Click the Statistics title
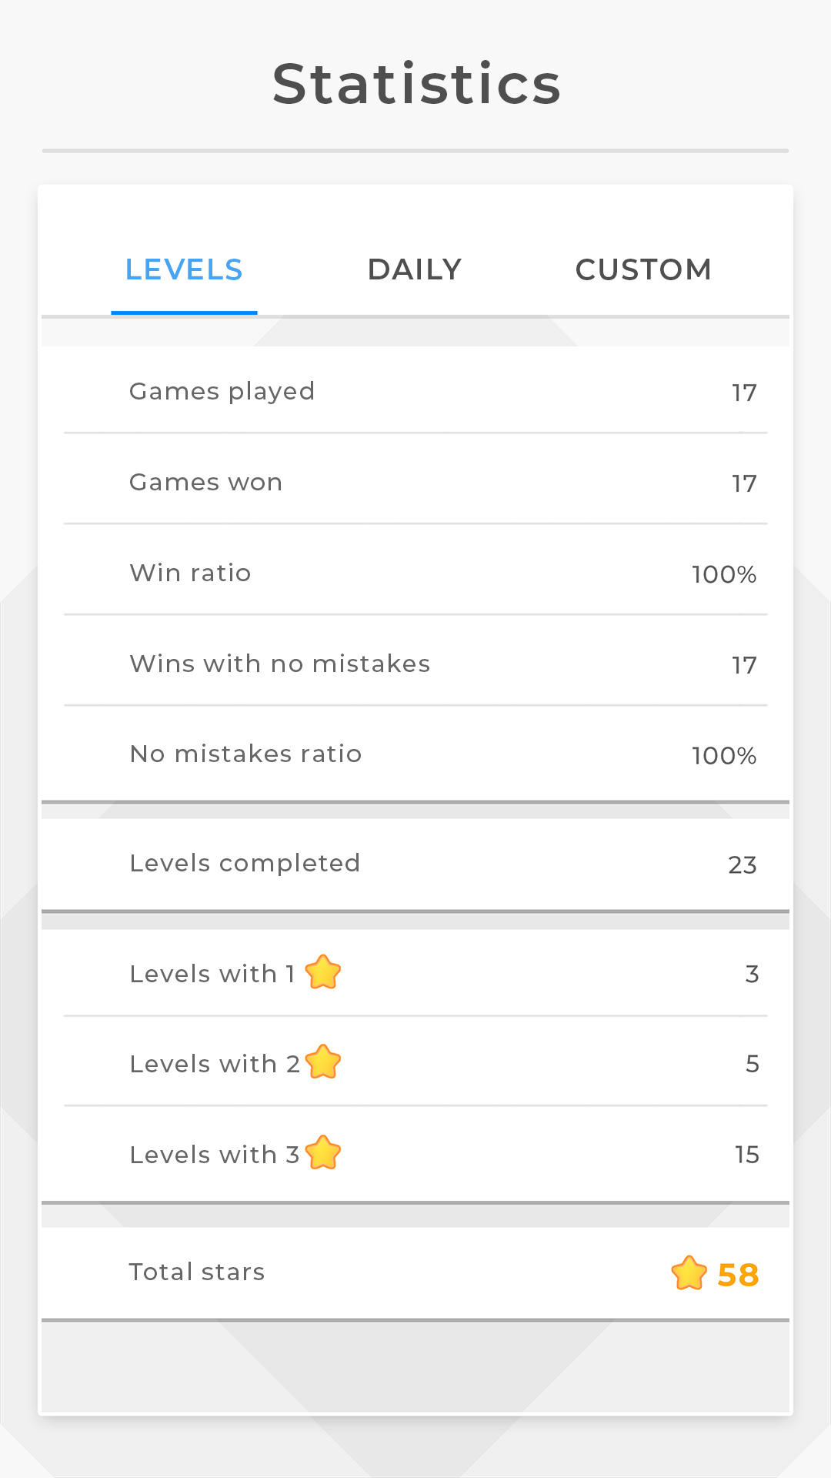The image size is (831, 1478). [x=415, y=85]
